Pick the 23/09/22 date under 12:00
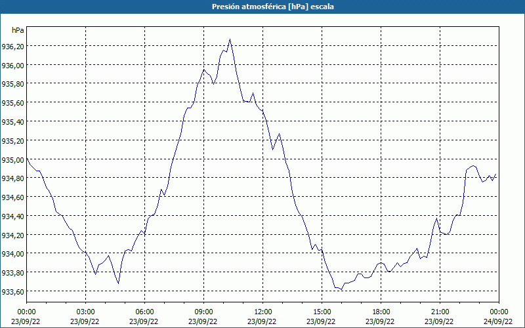This screenshot has width=525, height=328. 262,321
